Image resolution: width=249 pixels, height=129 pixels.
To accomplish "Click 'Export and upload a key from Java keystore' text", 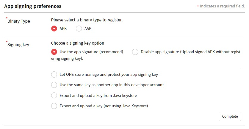I will (x=98, y=95).
